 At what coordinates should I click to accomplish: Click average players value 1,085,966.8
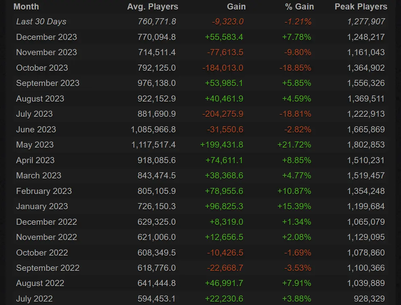tap(153, 130)
